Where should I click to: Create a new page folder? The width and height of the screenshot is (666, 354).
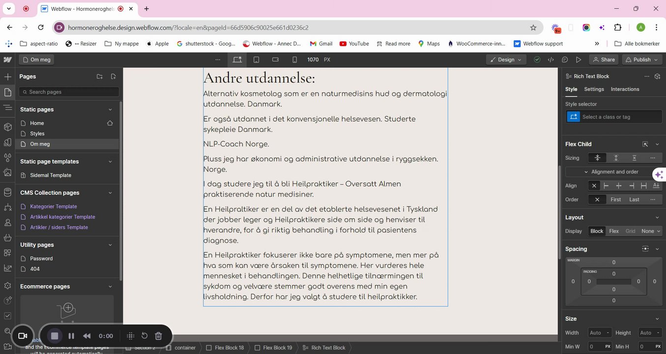[100, 77]
